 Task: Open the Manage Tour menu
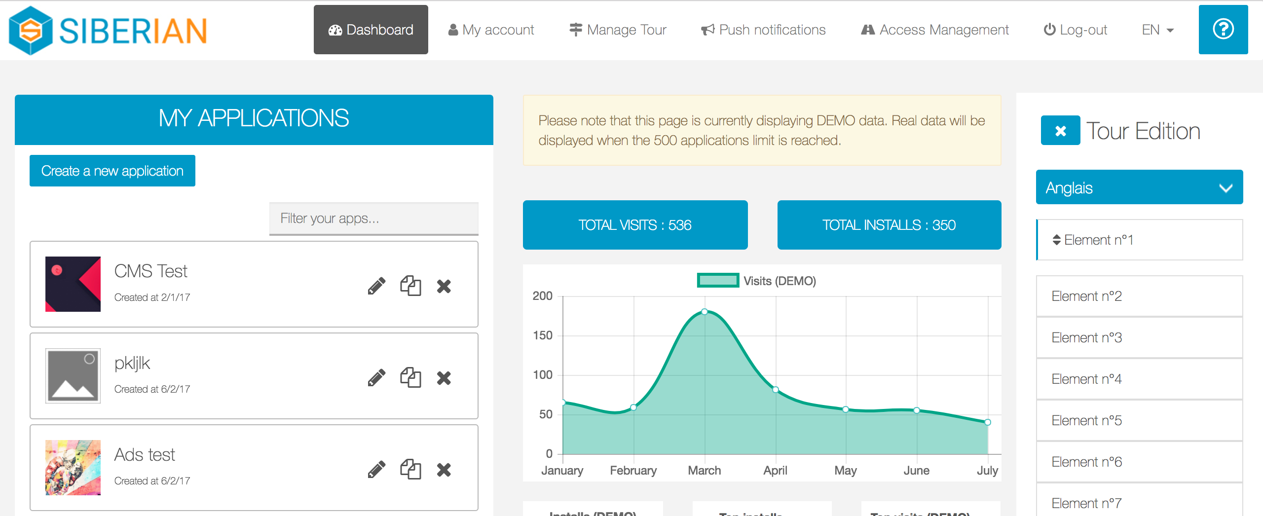point(618,30)
